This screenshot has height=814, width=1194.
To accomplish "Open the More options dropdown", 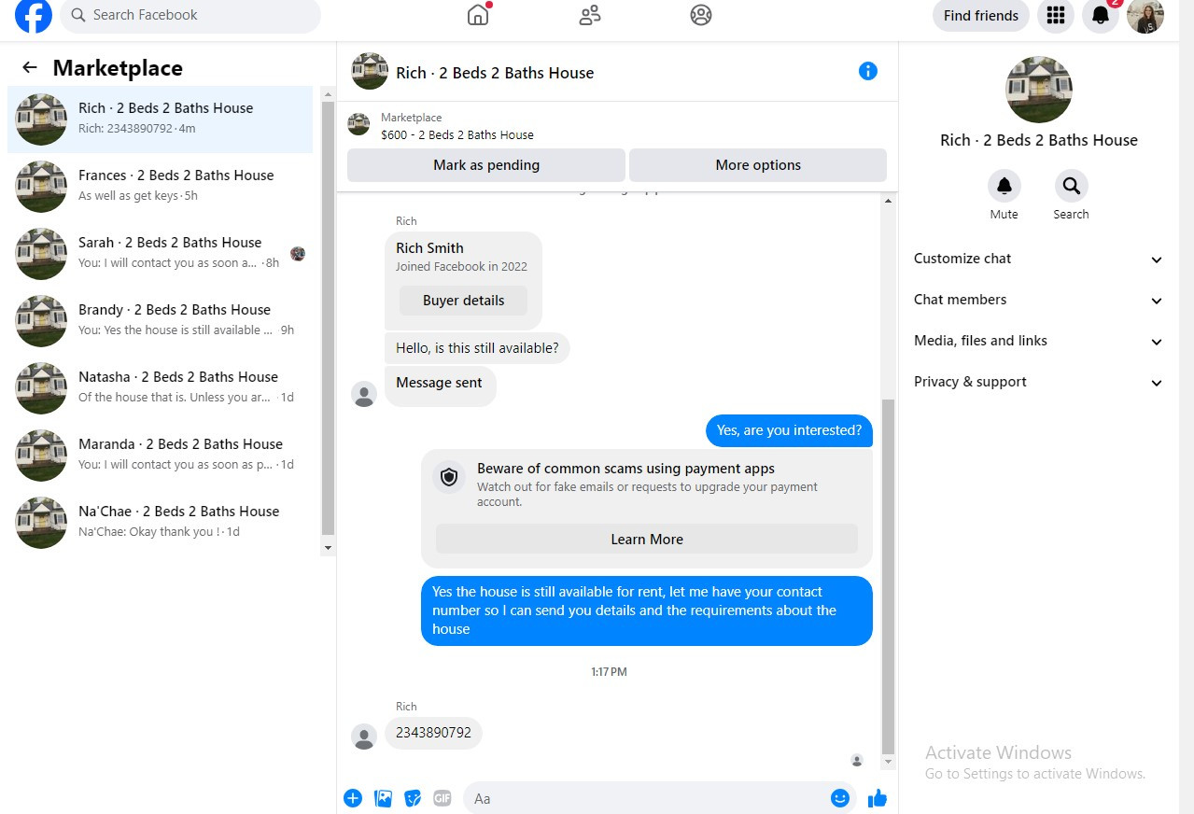I will coord(758,165).
